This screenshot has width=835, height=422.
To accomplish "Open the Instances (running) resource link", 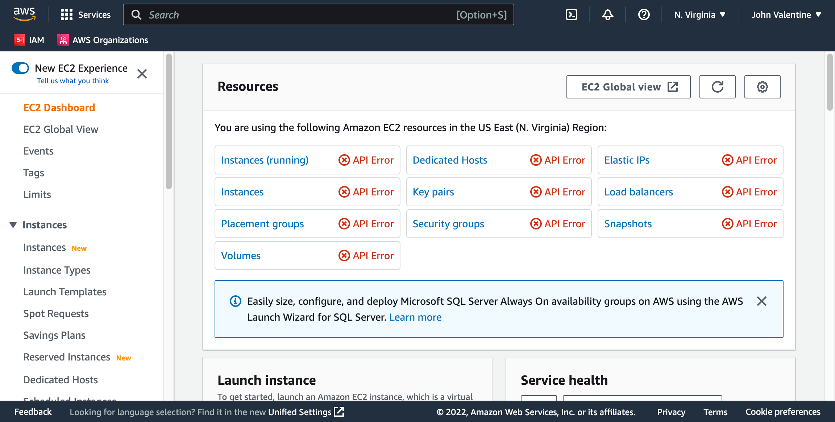I will [x=265, y=160].
